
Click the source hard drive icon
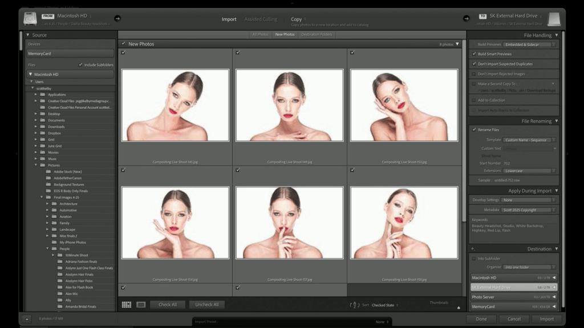(30, 19)
